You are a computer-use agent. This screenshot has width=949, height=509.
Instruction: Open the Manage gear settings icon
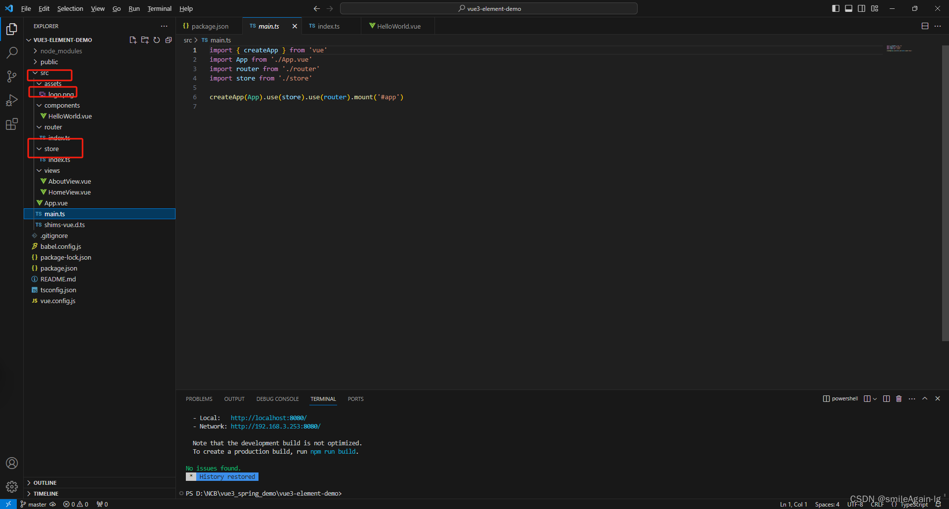point(12,487)
